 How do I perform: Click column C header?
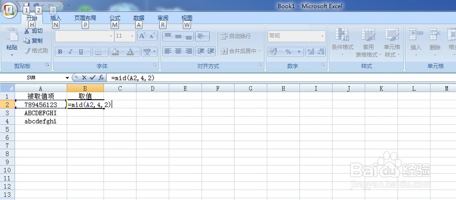120,88
